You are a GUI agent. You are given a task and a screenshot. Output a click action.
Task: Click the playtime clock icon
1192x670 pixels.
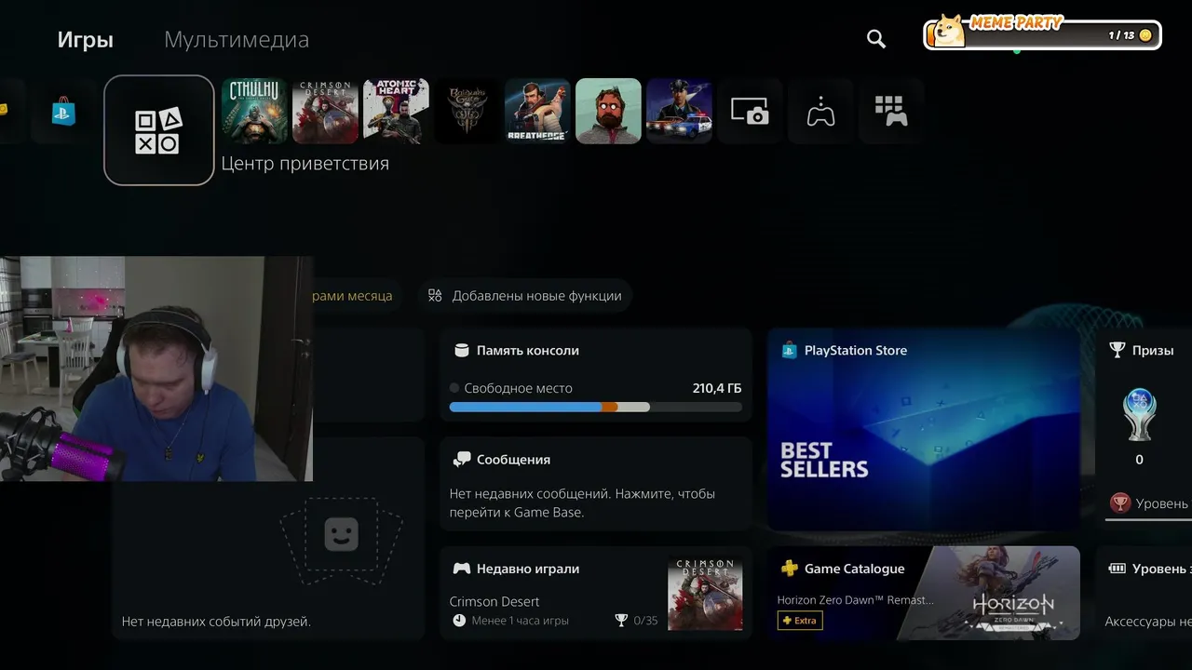[459, 621]
